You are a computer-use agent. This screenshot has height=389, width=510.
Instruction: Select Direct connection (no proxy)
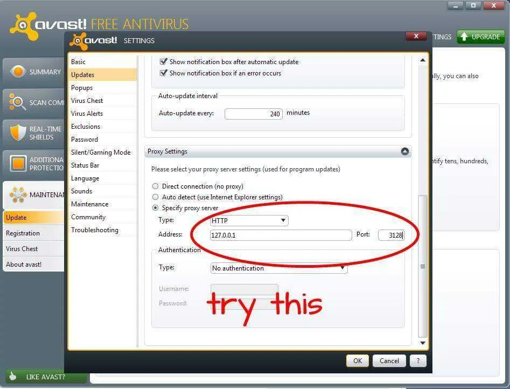(x=156, y=186)
